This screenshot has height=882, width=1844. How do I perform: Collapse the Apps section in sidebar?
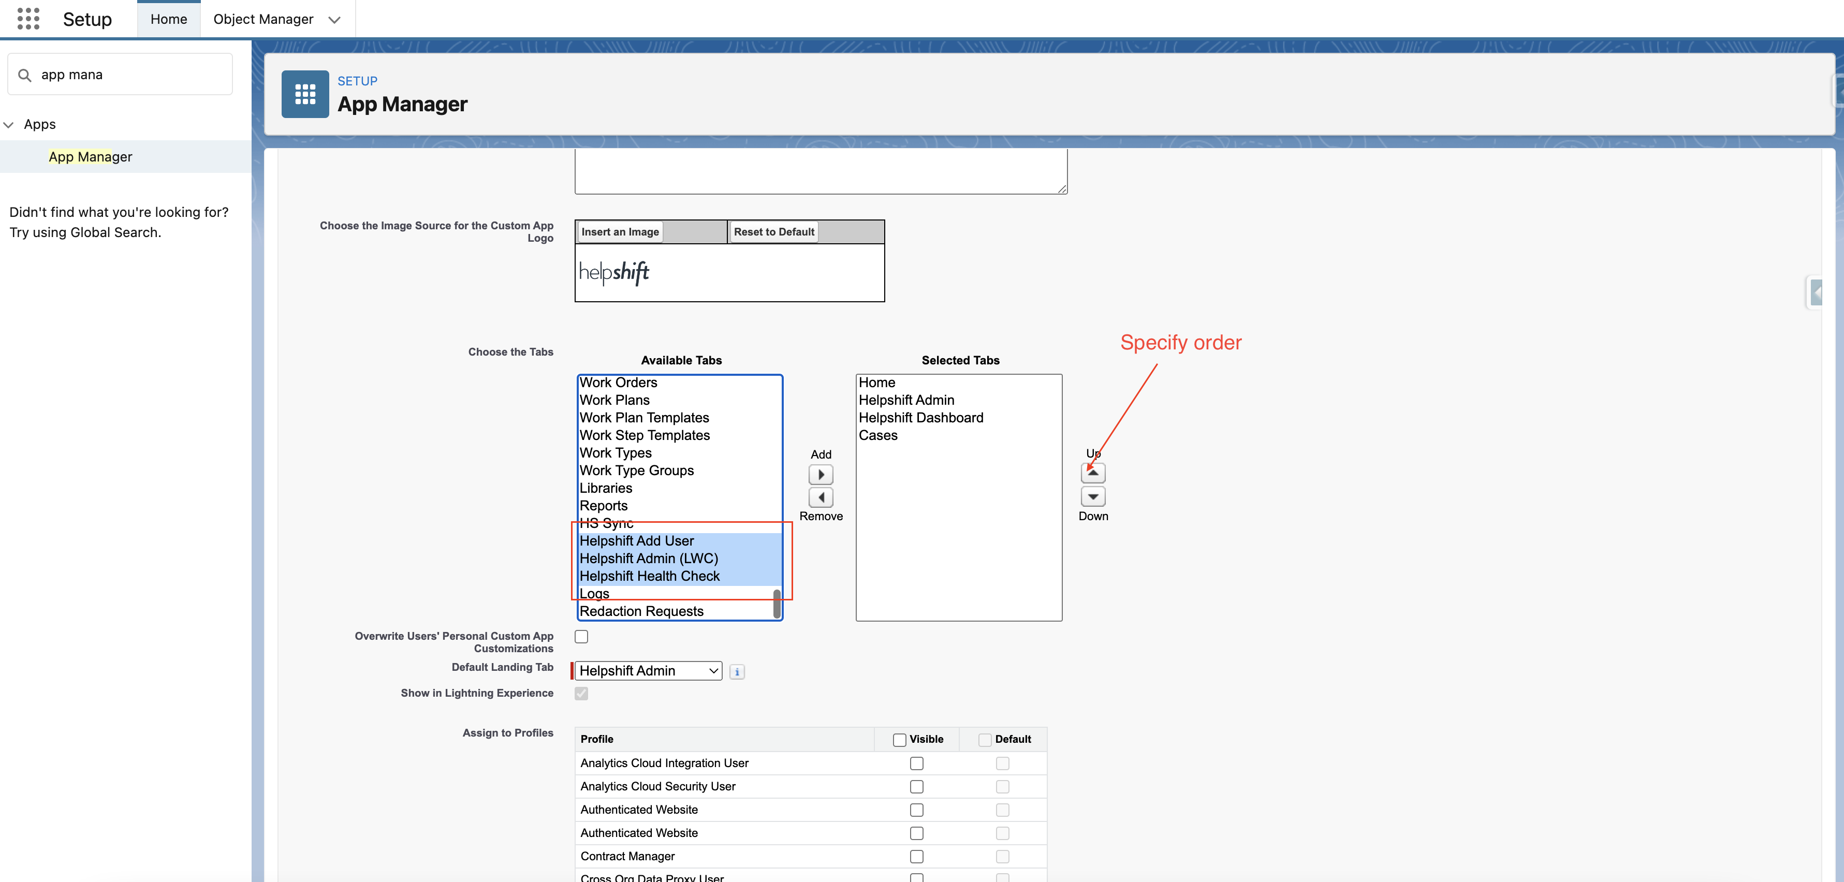pos(9,125)
